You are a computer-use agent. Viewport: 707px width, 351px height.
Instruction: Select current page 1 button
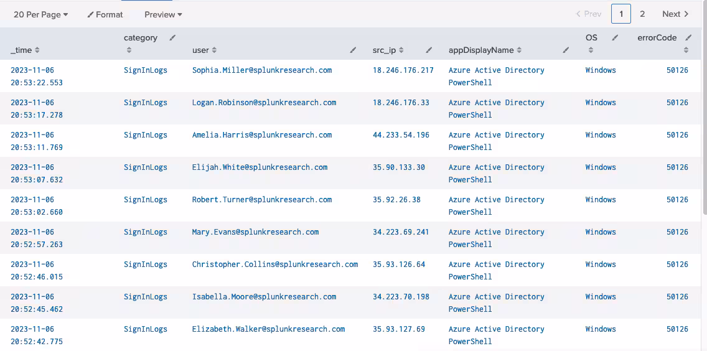(621, 14)
